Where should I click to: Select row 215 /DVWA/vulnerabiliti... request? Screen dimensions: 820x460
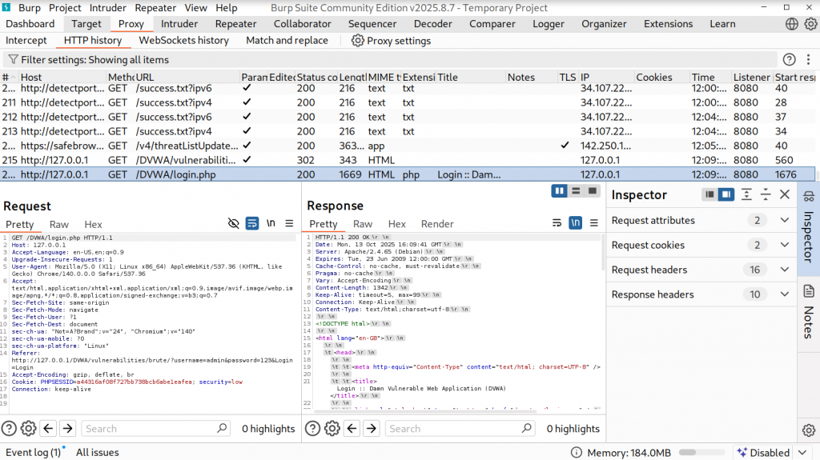[408, 160]
